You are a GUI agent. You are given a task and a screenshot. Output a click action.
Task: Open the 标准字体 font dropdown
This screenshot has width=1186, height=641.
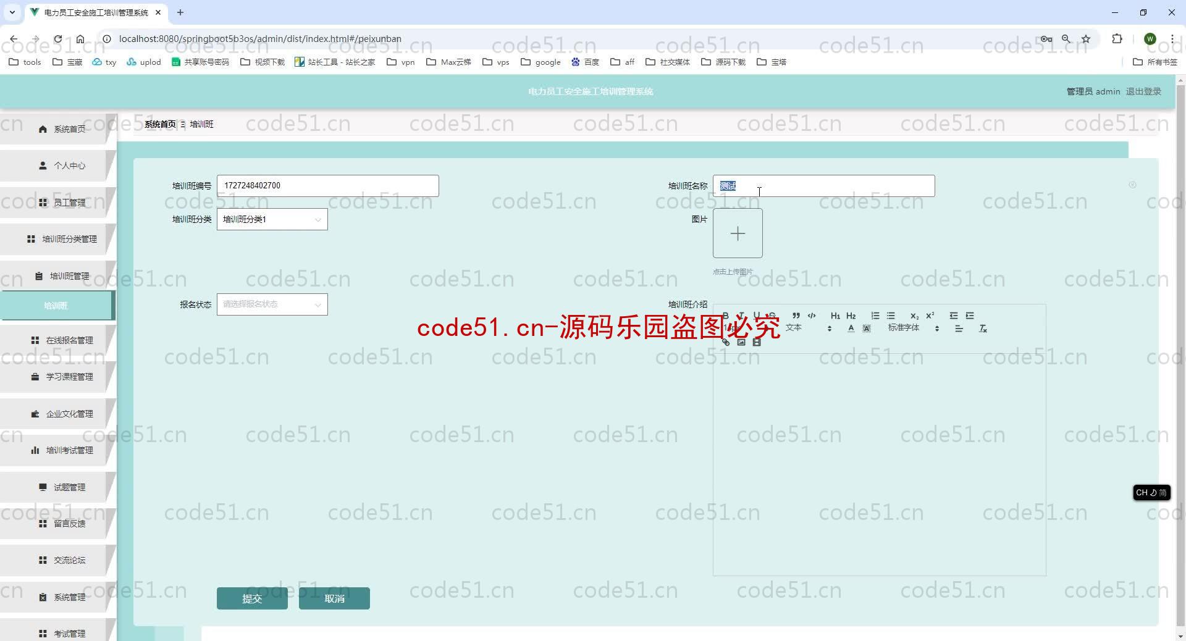click(x=914, y=328)
